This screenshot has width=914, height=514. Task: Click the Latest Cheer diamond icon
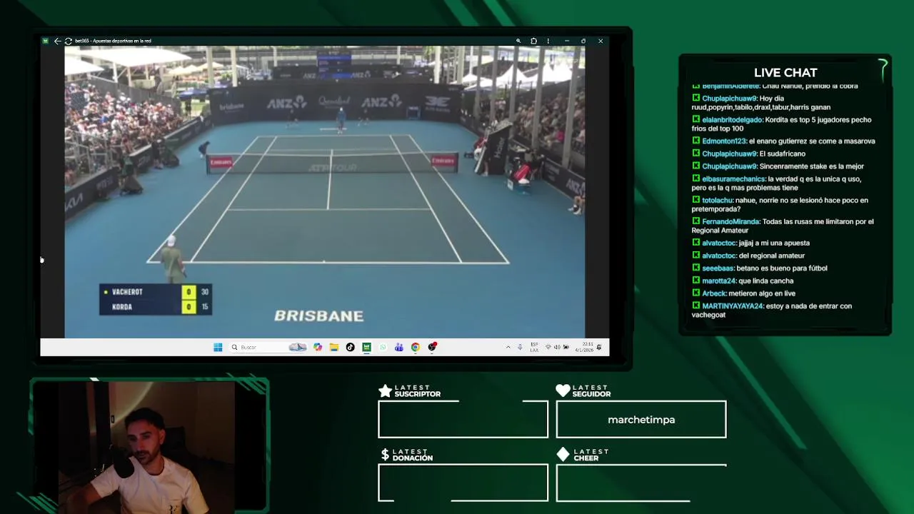(x=563, y=454)
